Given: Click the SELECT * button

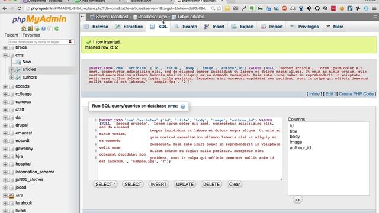Looking at the screenshot, I should pos(105,184).
